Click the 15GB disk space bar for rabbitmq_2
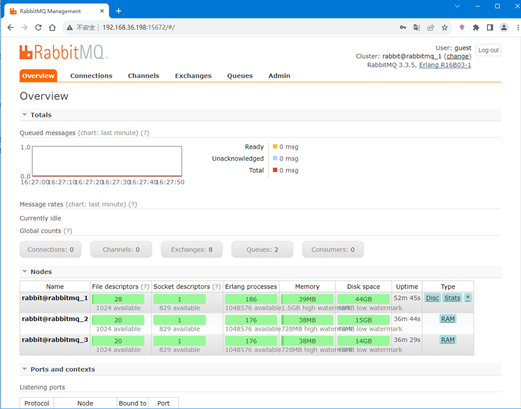Image resolution: width=521 pixels, height=409 pixels. pyautogui.click(x=364, y=320)
